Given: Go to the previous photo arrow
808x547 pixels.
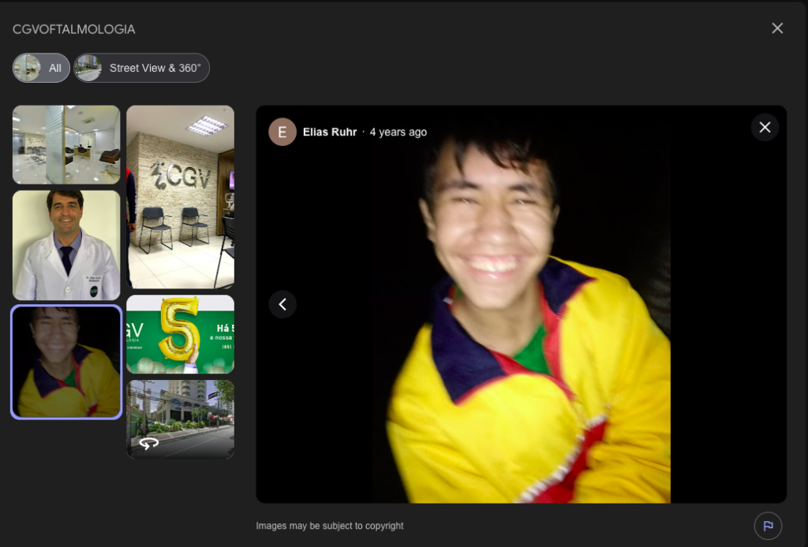Looking at the screenshot, I should (282, 304).
